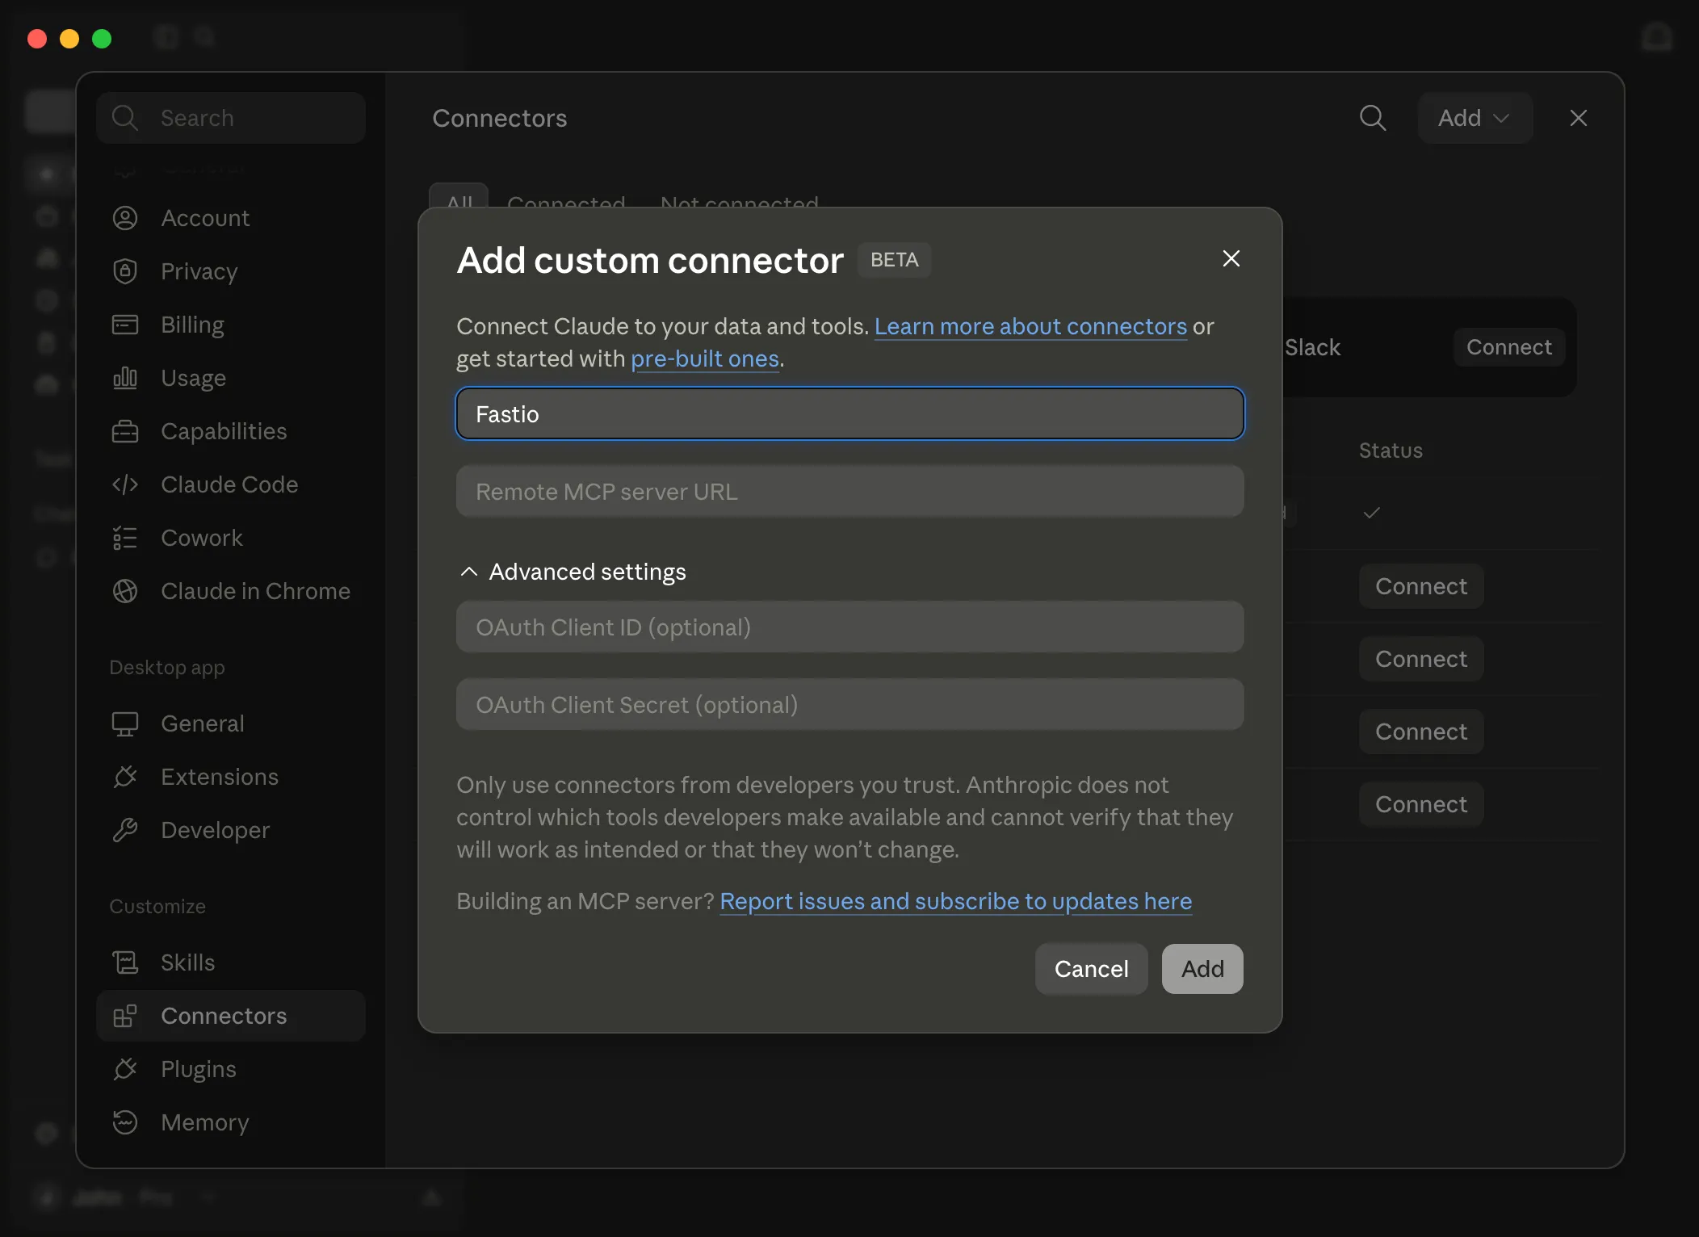Close the Add custom connector dialog

(1231, 258)
